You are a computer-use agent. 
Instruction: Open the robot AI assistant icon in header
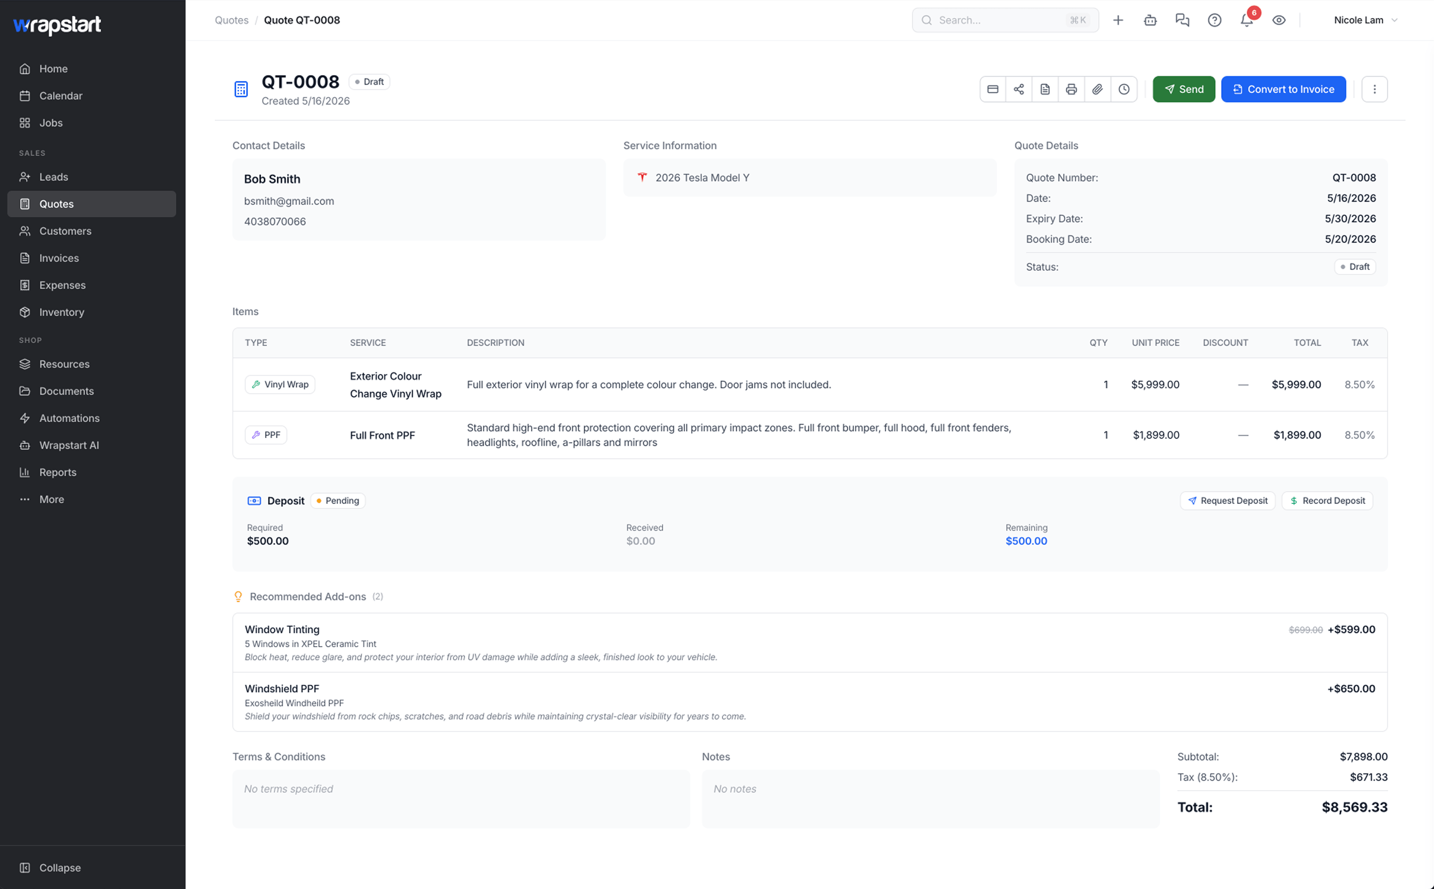click(1150, 20)
